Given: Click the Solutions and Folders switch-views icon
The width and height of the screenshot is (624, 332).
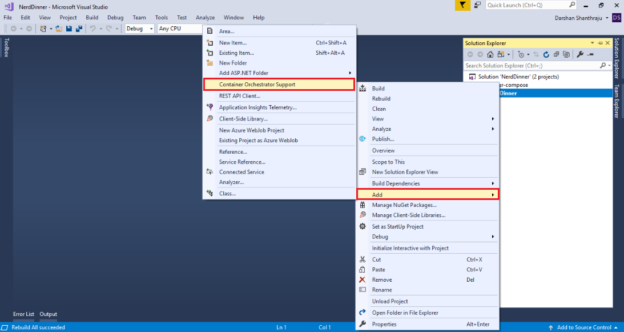Looking at the screenshot, I should tap(501, 55).
